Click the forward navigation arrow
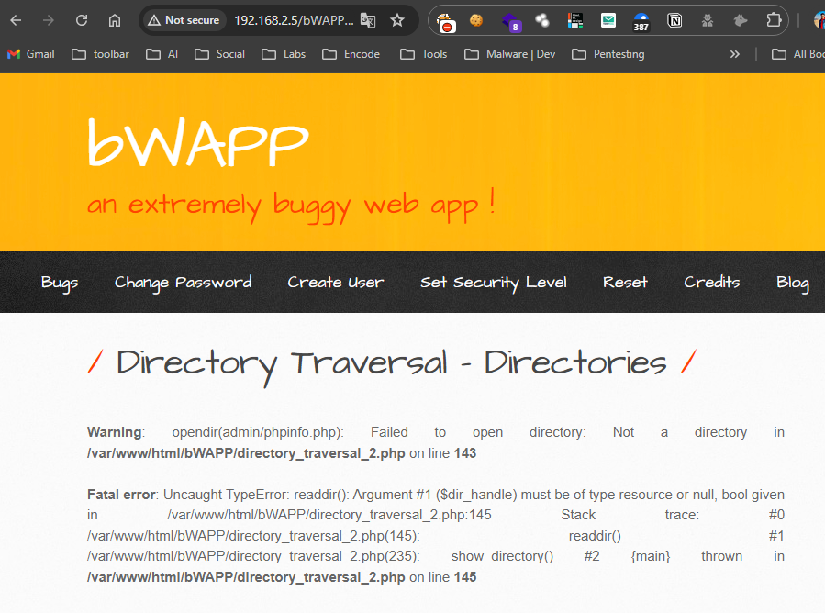This screenshot has width=825, height=613. 49,20
